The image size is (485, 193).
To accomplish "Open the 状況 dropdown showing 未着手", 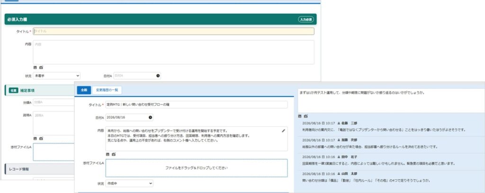I will (57, 76).
